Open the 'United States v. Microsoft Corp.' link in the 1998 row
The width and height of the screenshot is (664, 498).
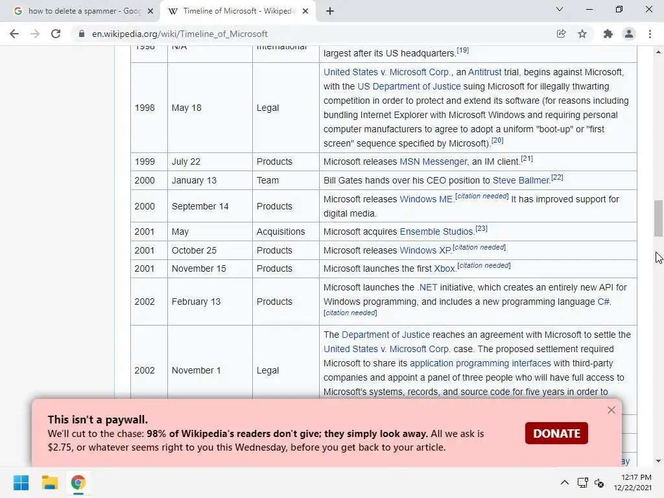coord(388,72)
